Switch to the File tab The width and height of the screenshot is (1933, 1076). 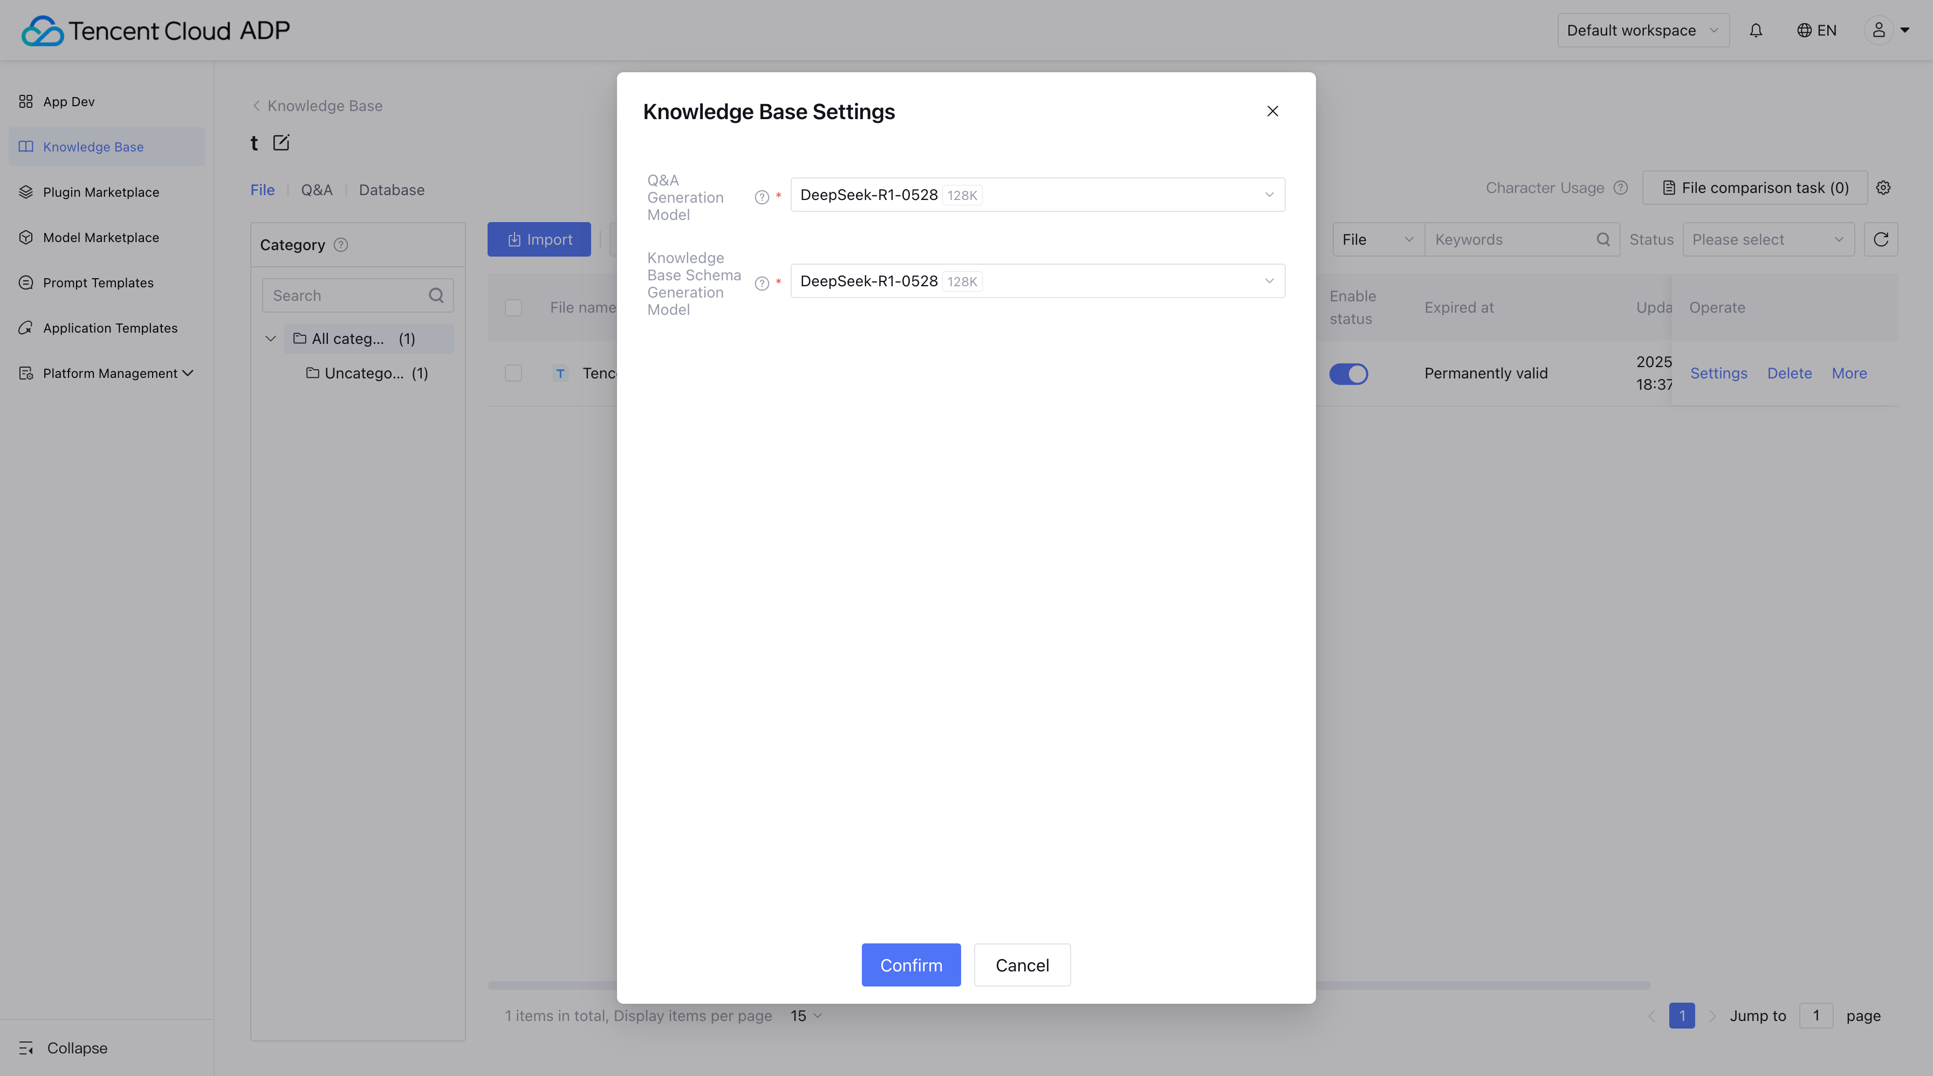pyautogui.click(x=263, y=190)
